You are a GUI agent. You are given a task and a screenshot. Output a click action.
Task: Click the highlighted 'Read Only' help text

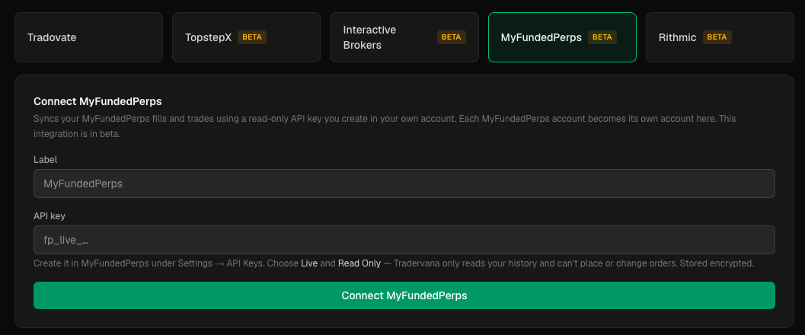pos(359,263)
